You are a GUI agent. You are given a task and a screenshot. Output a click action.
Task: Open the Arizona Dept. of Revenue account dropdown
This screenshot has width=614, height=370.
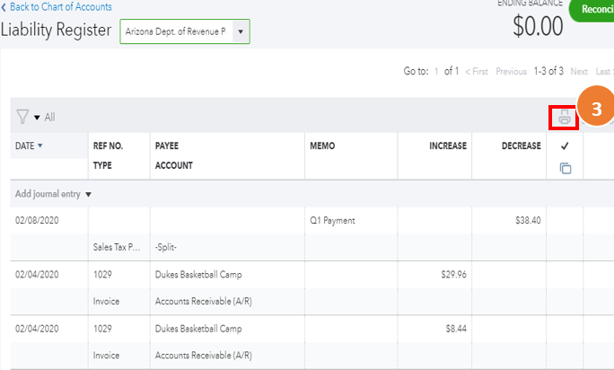(240, 31)
